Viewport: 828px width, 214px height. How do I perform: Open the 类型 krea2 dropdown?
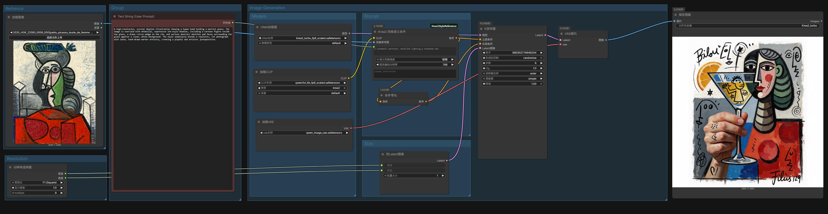tap(302, 88)
